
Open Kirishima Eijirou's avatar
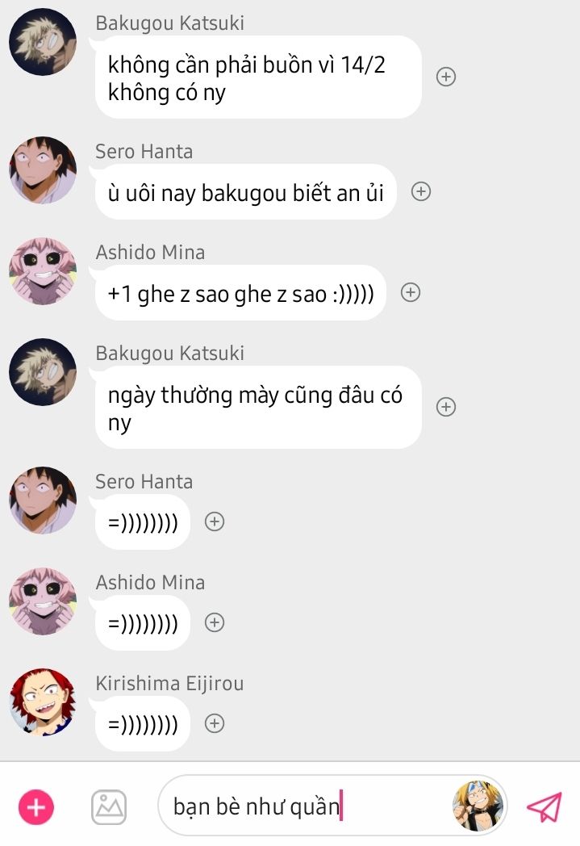pos(43,702)
